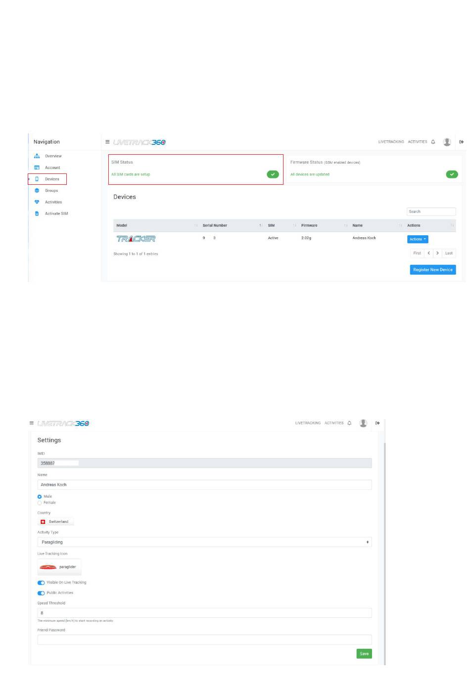Select the Devices phone icon in the sidebar
The height and width of the screenshot is (681, 470).
pyautogui.click(x=37, y=179)
